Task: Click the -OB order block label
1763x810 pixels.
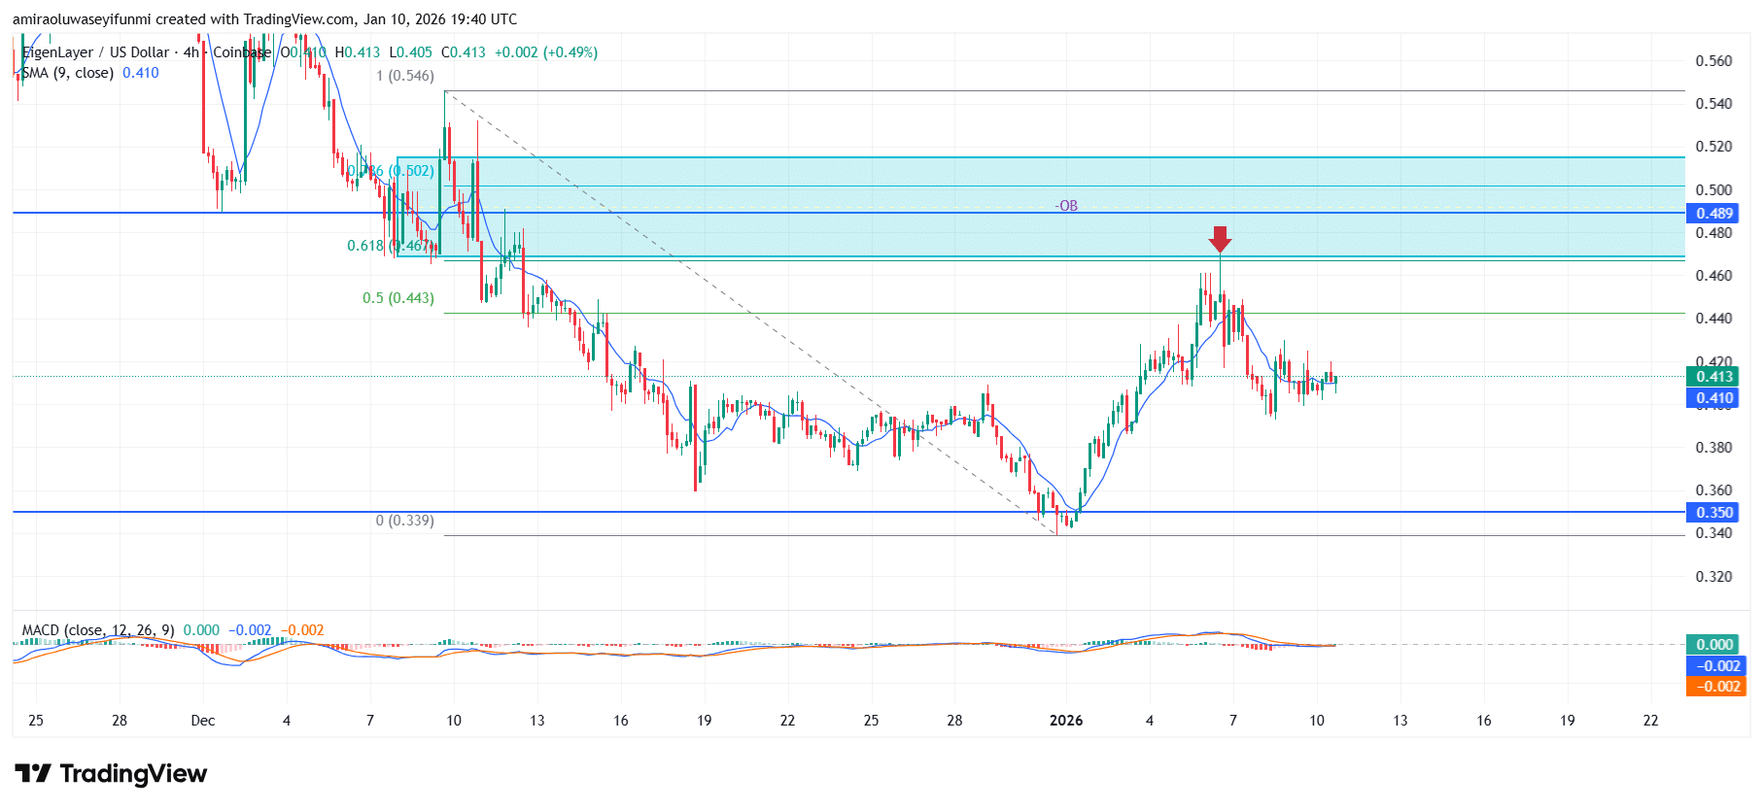Action: point(1066,206)
